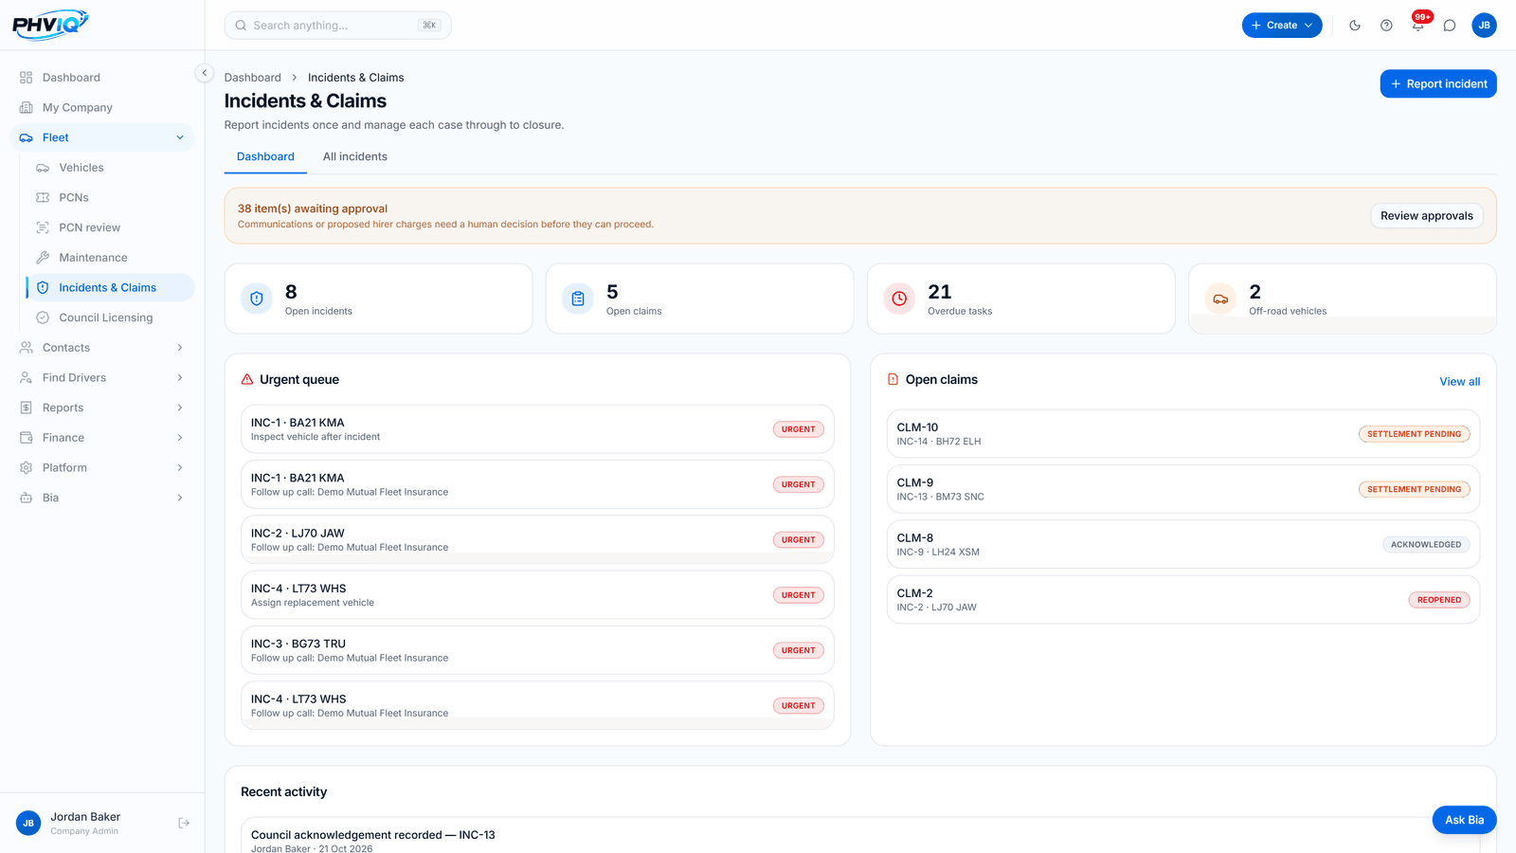Collapse the Fleet section
The image size is (1516, 853).
[102, 137]
